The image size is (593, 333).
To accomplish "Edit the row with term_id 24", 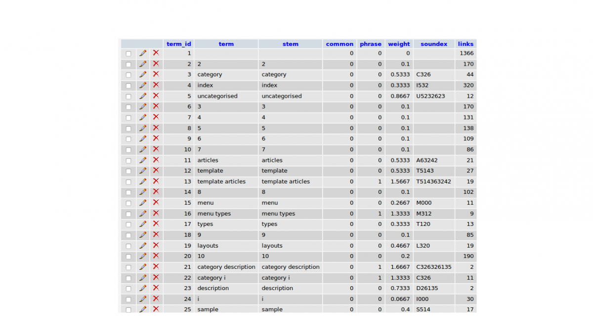I will (x=143, y=298).
